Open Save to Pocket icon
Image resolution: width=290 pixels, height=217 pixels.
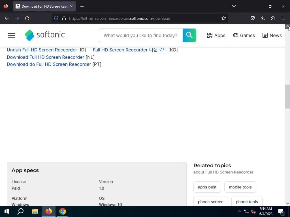252,18
